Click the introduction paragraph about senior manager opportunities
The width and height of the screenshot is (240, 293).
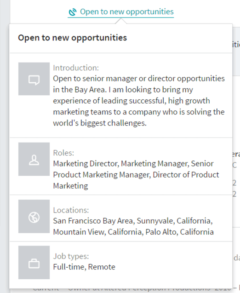(x=139, y=101)
